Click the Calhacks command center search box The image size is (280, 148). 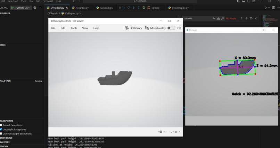[x=140, y=1]
